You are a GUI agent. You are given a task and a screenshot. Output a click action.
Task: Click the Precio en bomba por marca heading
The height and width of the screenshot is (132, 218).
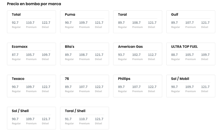tap(34, 4)
